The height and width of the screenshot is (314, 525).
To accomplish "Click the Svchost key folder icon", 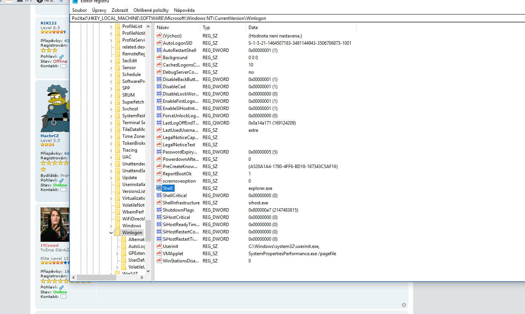I will [117, 109].
